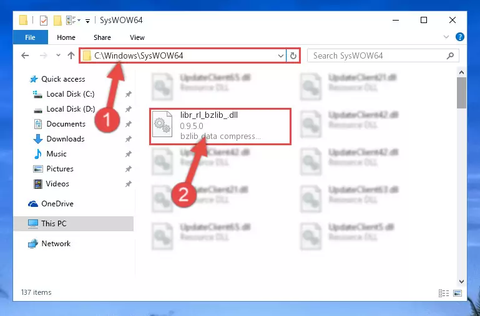The width and height of the screenshot is (480, 316).
Task: Click the Search SysWOW64 field
Action: click(383, 55)
